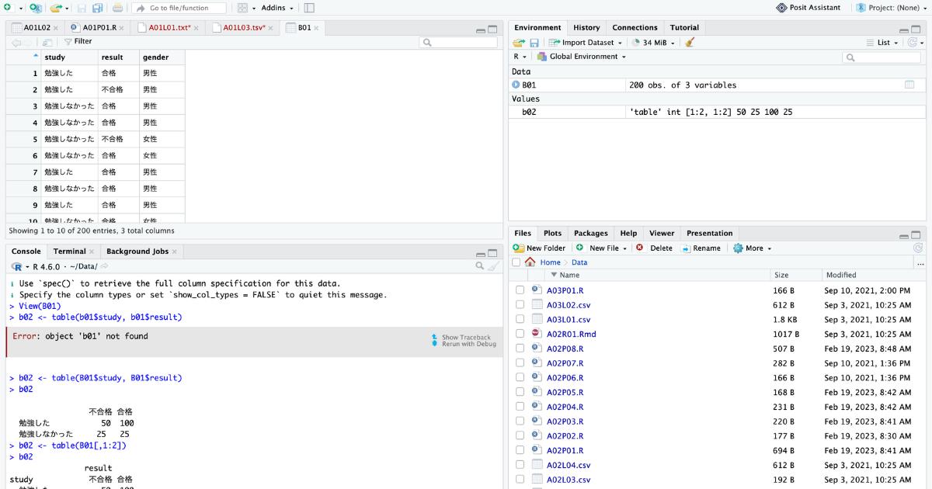Viewport: 932px width, 489px height.
Task: Open the A02L04.csv file link
Action: 569,465
